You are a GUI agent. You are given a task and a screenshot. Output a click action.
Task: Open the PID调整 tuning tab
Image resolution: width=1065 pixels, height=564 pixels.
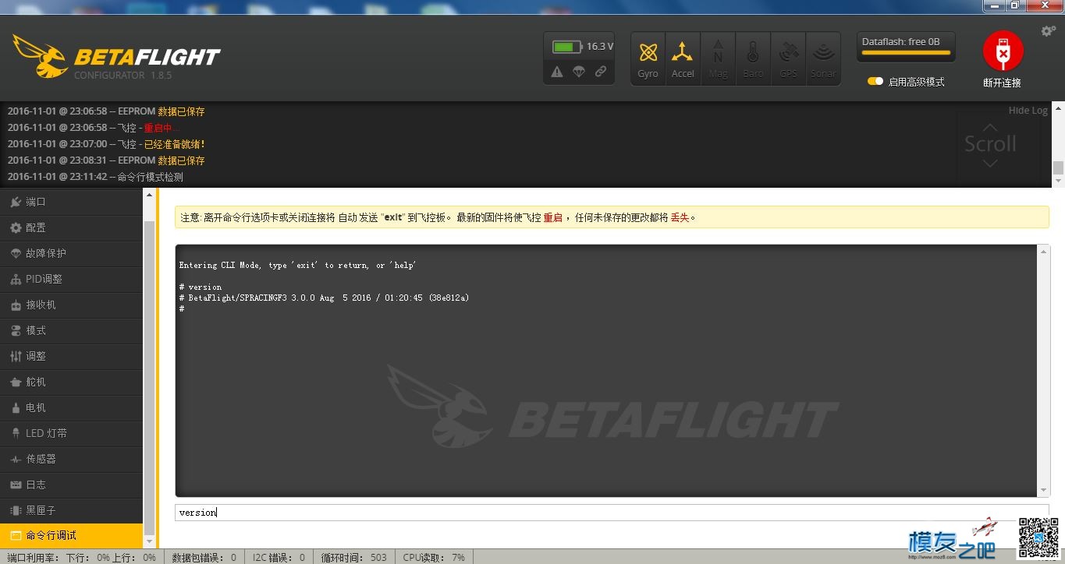(x=72, y=279)
